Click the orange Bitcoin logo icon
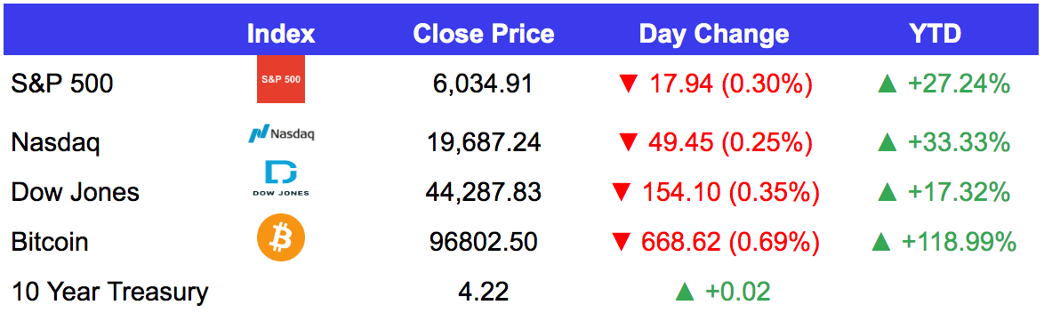1044x329 pixels. tap(281, 237)
